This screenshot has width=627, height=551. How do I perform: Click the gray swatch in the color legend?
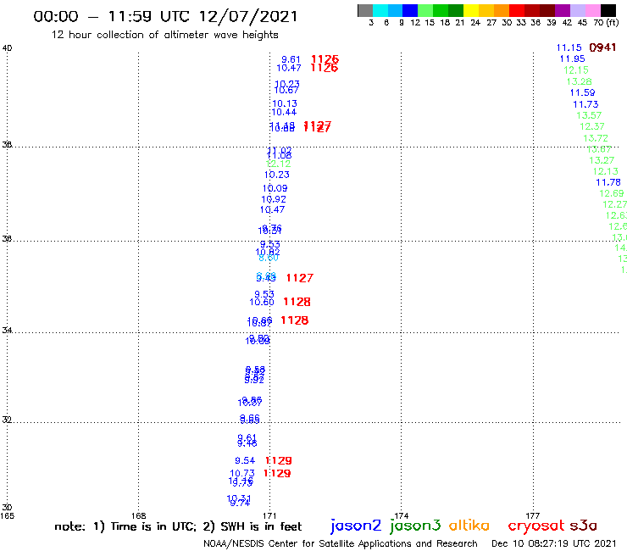365,10
